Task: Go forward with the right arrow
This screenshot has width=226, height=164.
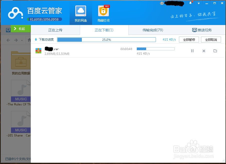Action: 16,40
